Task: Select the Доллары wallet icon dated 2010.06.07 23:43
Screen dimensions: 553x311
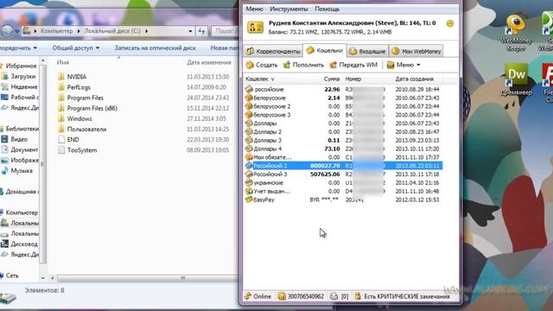Action: coord(250,123)
